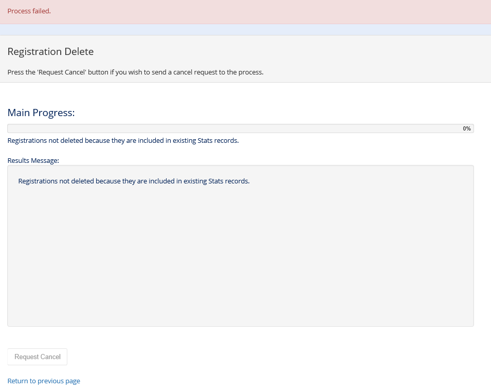Viewport: 491px width, 392px height.
Task: Click the Results Message label
Action: [33, 160]
